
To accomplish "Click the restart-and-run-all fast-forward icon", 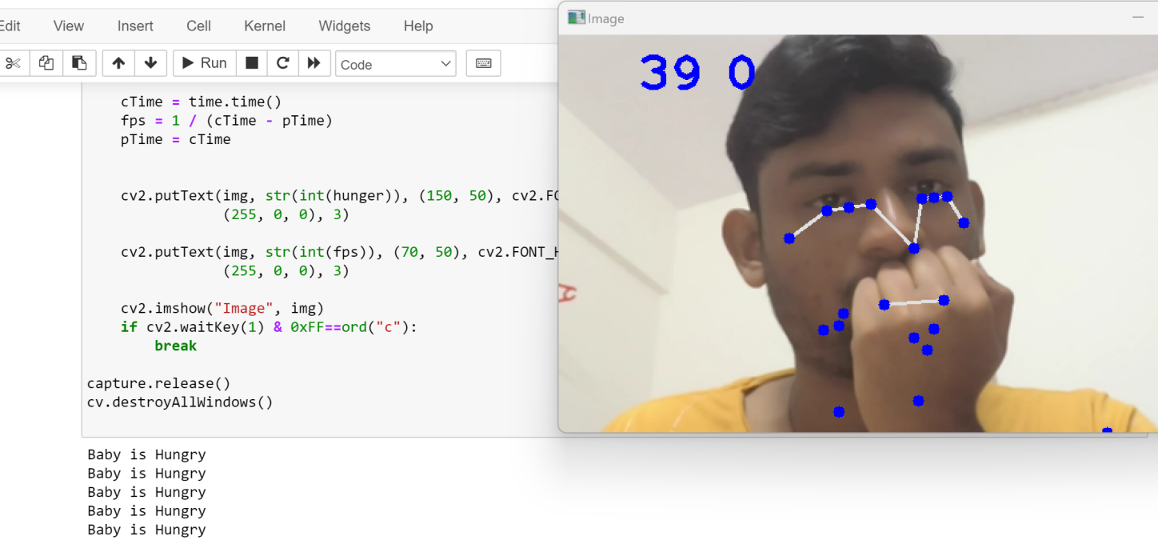I will pyautogui.click(x=313, y=62).
